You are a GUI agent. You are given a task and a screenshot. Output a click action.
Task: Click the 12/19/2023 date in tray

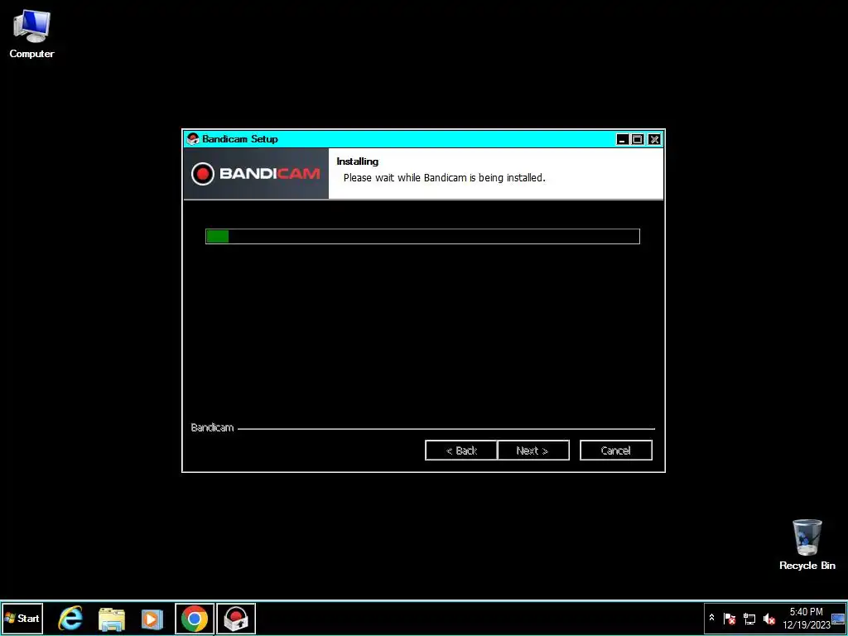807,624
